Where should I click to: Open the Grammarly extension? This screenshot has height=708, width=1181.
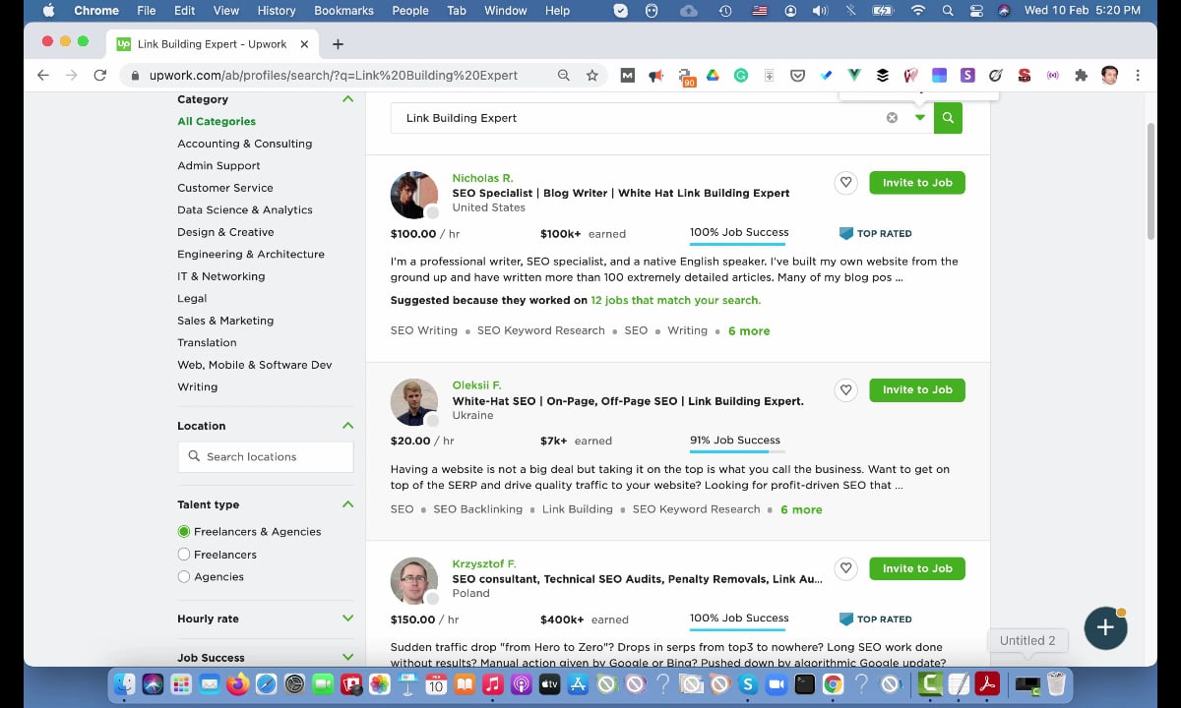741,75
